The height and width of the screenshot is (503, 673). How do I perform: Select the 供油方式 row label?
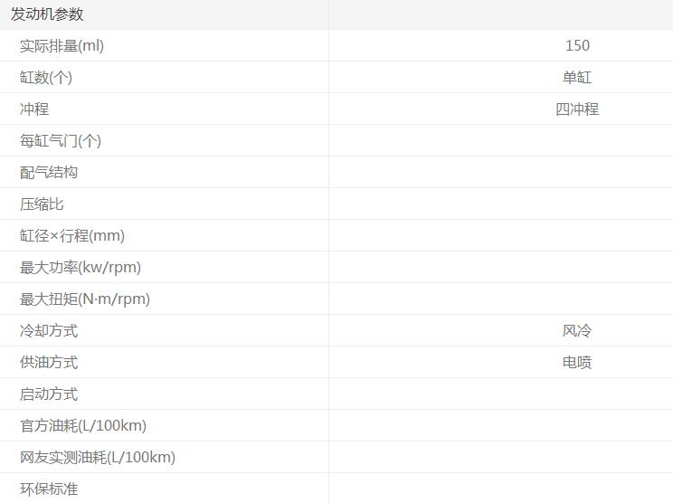point(49,363)
